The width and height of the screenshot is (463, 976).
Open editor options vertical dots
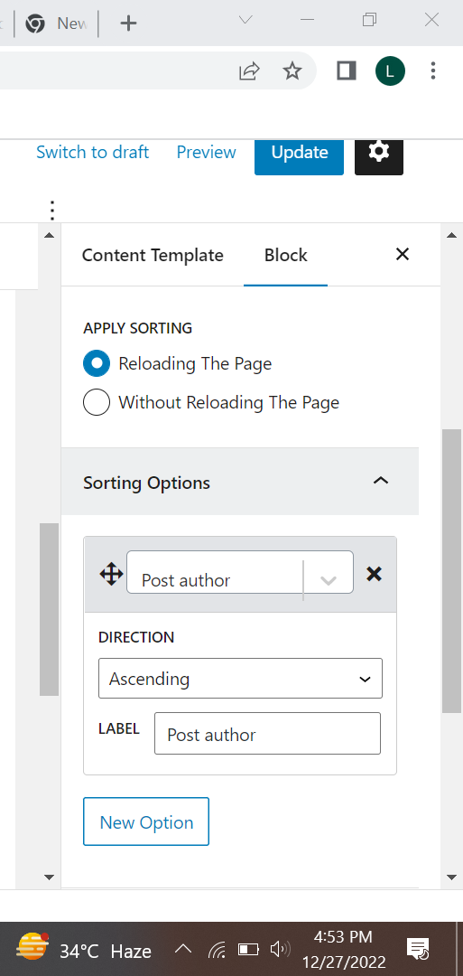pyautogui.click(x=52, y=211)
